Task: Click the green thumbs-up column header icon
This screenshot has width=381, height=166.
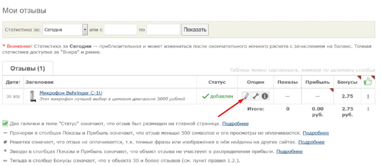Action: tap(368, 82)
